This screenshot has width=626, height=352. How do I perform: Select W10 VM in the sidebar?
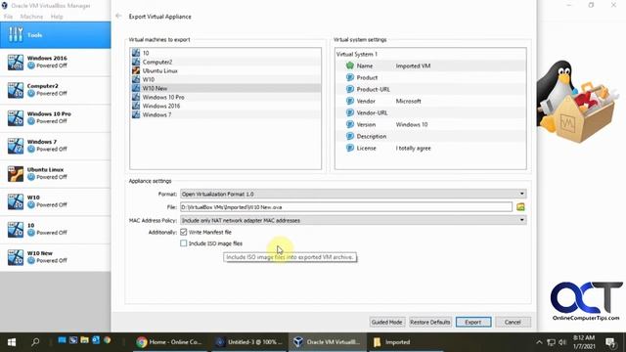(55, 201)
